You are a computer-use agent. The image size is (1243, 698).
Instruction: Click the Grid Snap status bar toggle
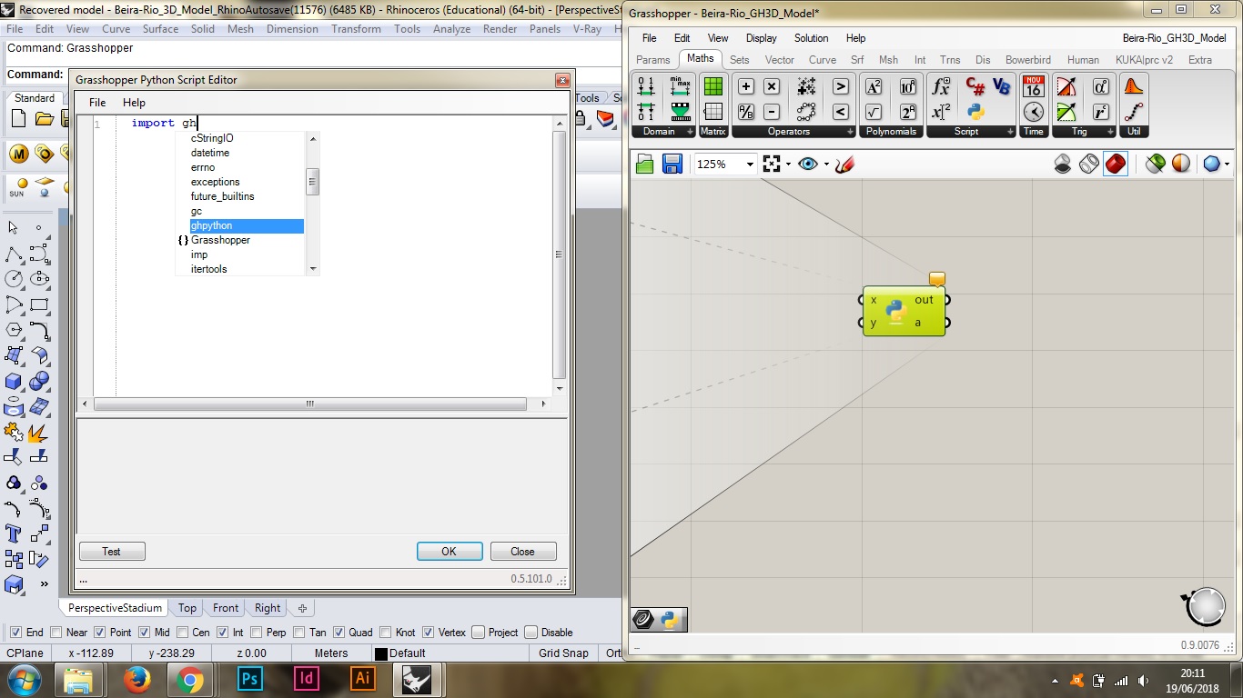click(563, 653)
